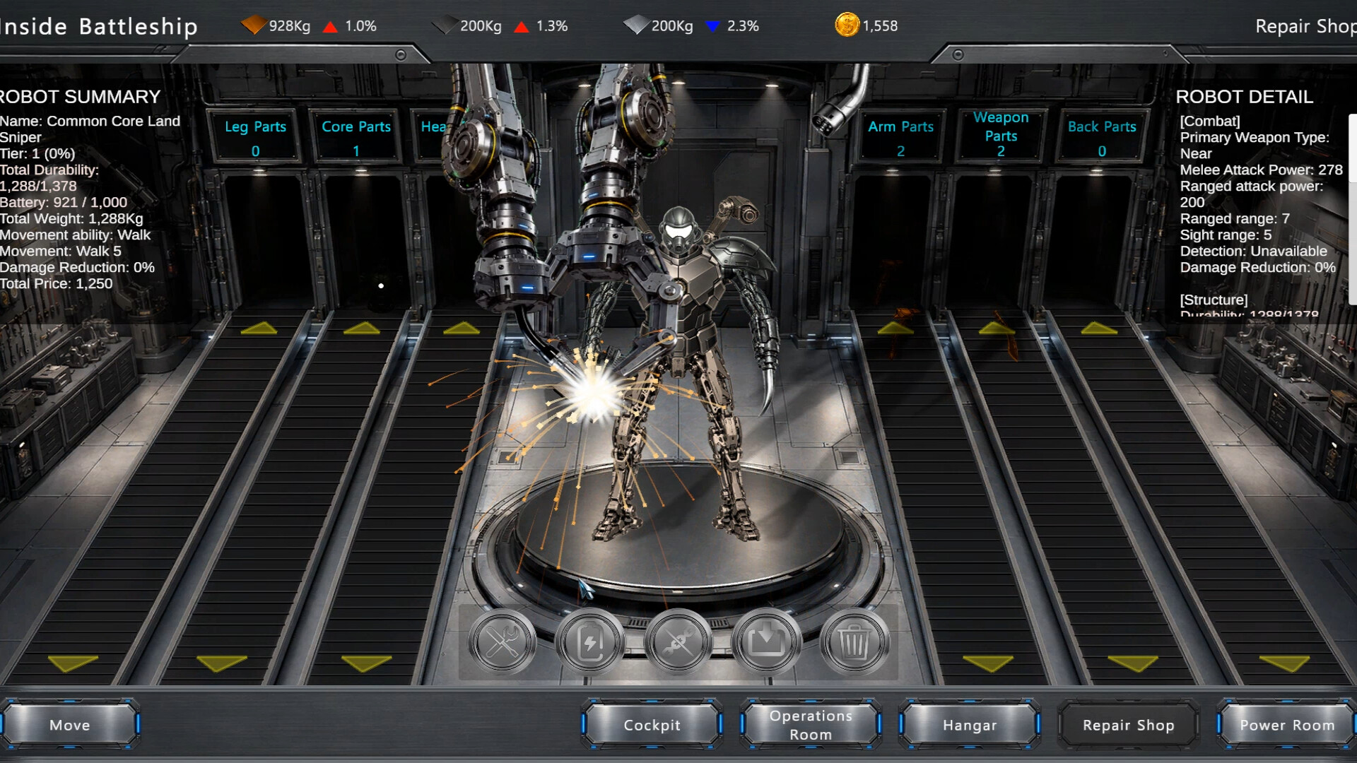The image size is (1357, 763).
Task: Go to the Cockpit room
Action: click(x=652, y=725)
